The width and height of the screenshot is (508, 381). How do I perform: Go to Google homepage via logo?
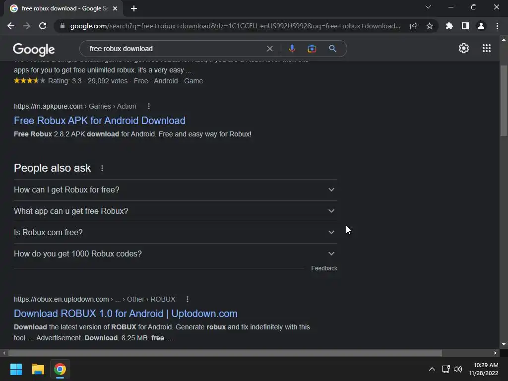[x=34, y=49]
